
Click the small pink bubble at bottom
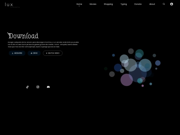pyautogui.click(x=143, y=86)
